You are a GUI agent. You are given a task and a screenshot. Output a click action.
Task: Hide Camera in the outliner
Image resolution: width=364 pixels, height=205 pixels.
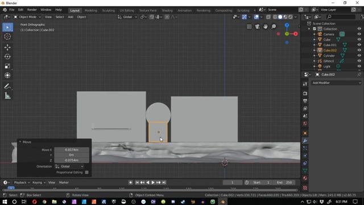(x=359, y=34)
